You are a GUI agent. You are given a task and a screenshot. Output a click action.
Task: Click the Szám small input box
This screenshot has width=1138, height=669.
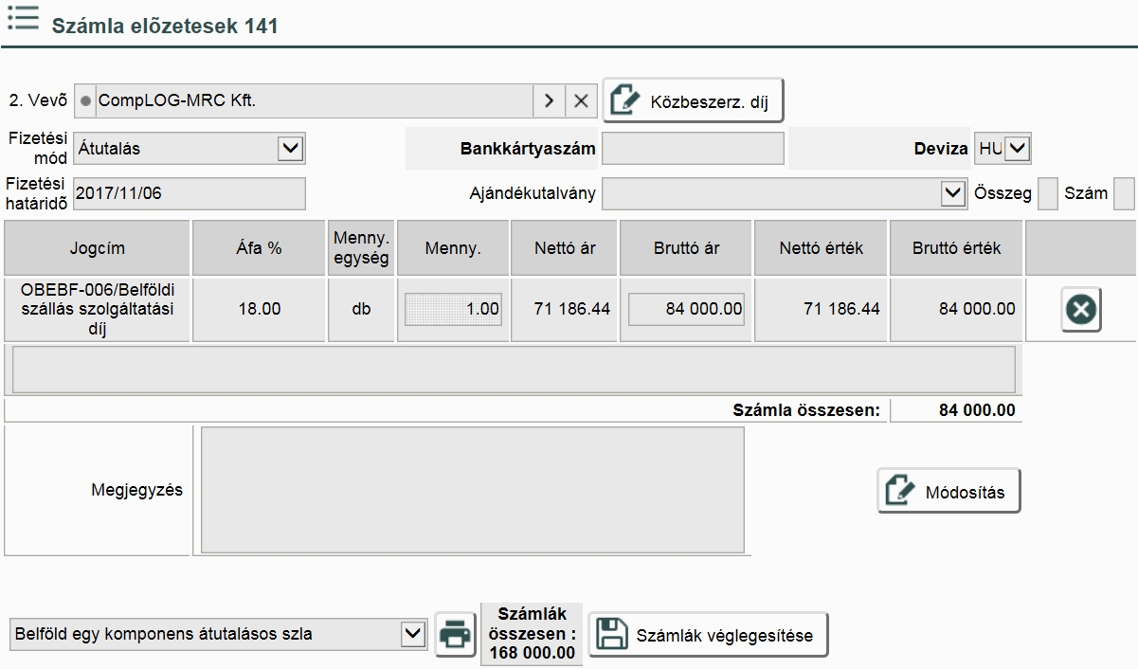(x=1123, y=193)
